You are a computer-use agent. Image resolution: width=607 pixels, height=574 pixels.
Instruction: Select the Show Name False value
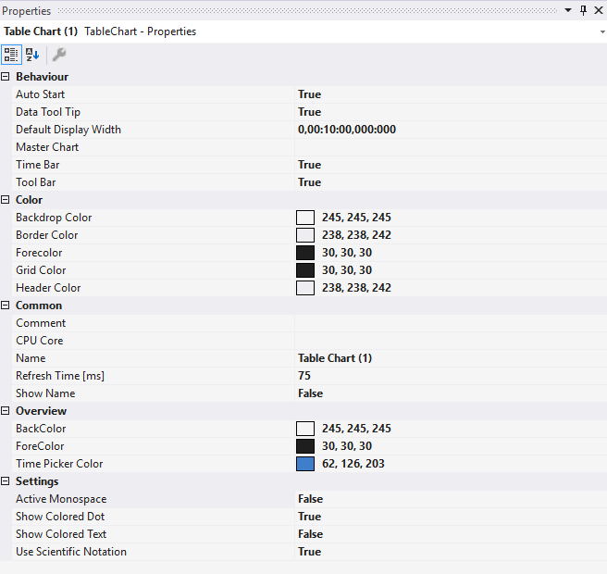[311, 393]
